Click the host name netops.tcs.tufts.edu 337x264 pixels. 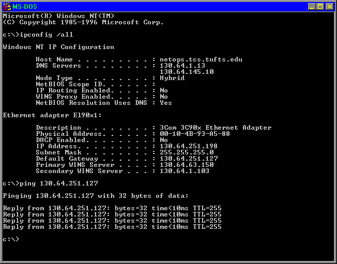[201, 59]
